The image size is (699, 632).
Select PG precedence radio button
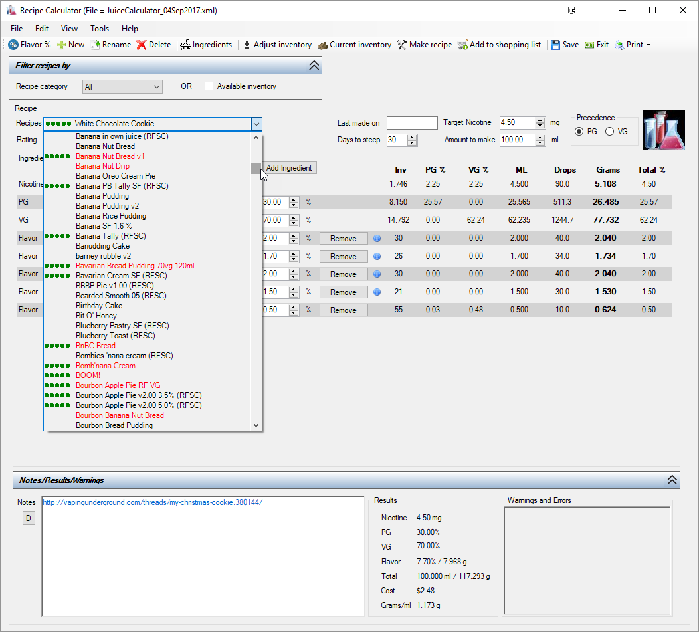(579, 131)
